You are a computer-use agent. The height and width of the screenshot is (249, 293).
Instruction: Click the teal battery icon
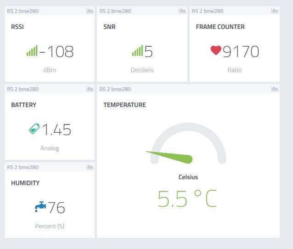(34, 130)
